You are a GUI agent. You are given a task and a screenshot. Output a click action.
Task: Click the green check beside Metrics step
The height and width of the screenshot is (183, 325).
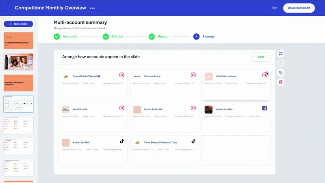(106, 37)
